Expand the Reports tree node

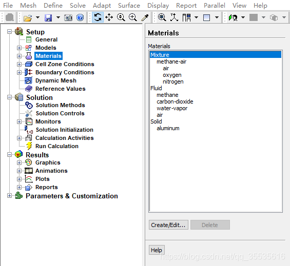pos(19,187)
